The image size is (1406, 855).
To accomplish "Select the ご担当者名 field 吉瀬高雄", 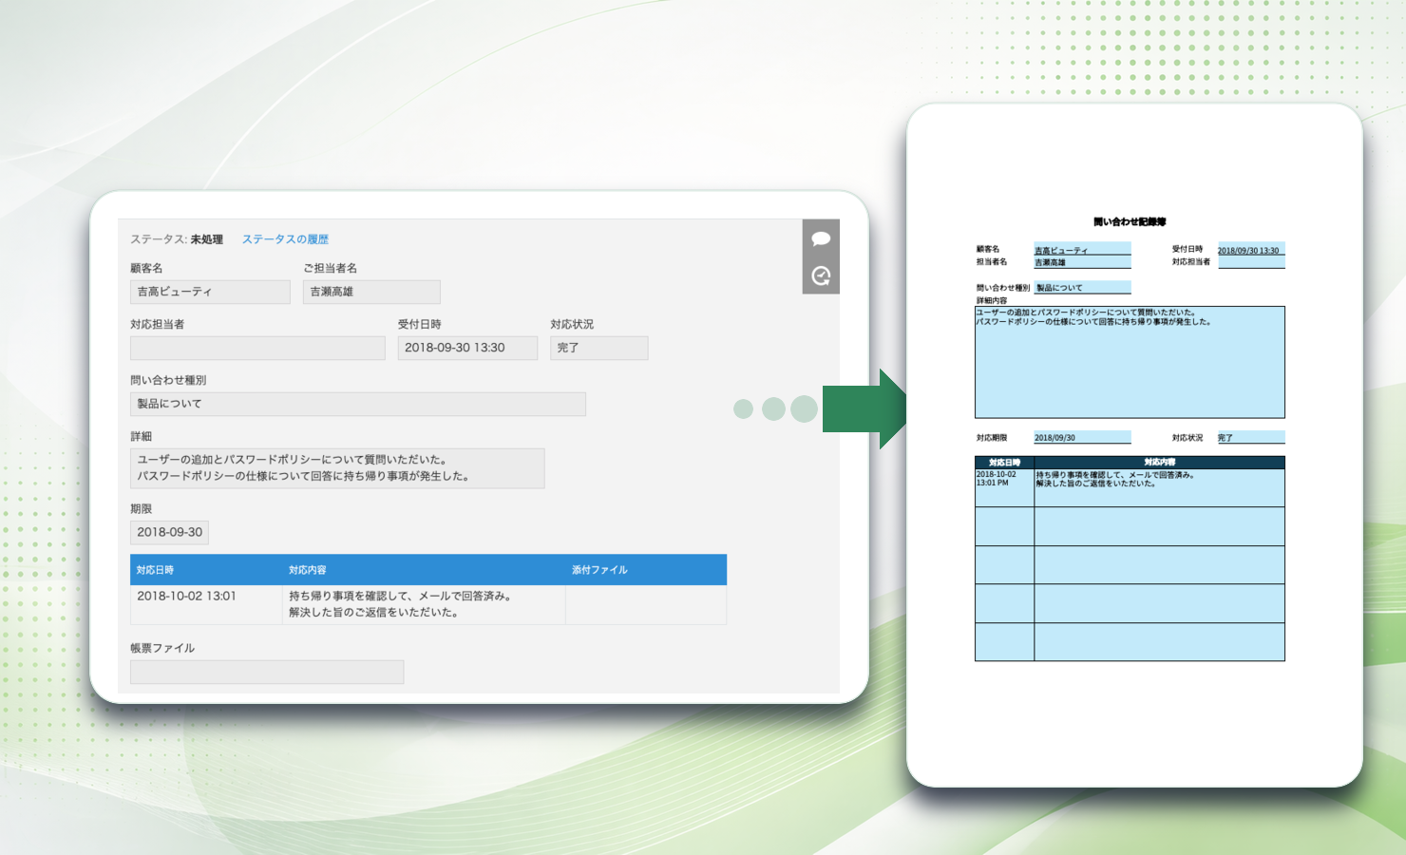I will 371,292.
